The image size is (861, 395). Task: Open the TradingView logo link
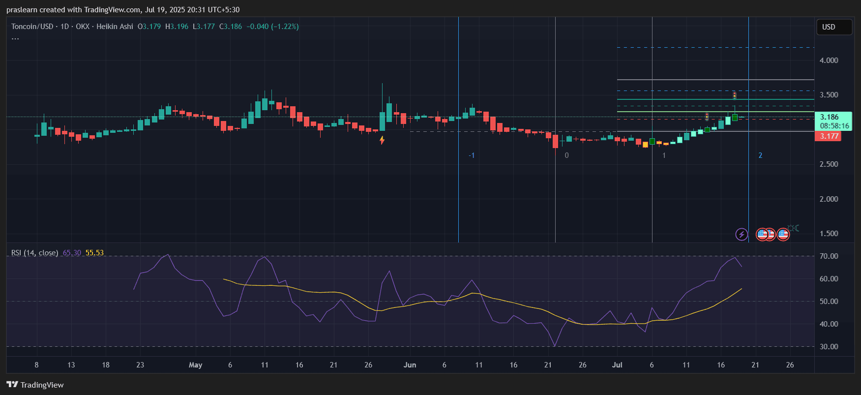click(x=35, y=385)
